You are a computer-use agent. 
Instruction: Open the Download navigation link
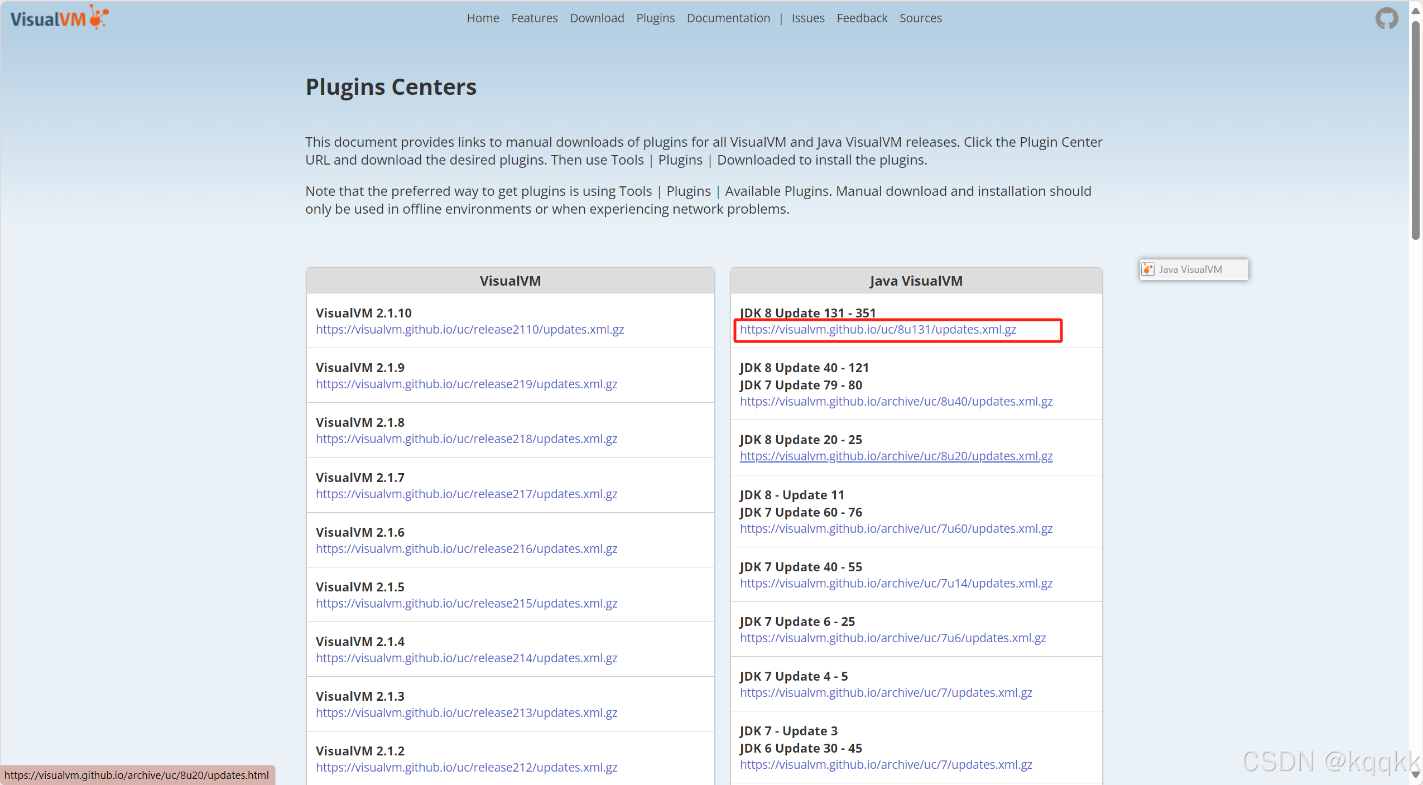(x=597, y=18)
